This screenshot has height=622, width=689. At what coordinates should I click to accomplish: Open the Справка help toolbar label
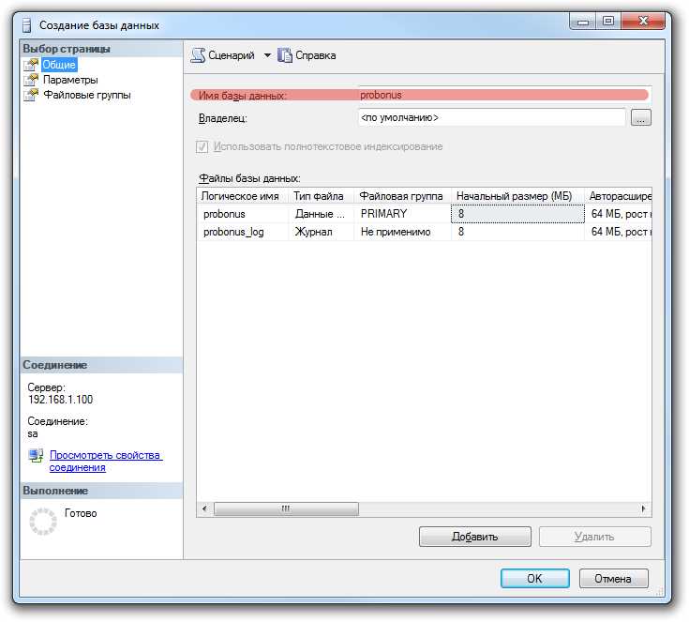(x=316, y=55)
